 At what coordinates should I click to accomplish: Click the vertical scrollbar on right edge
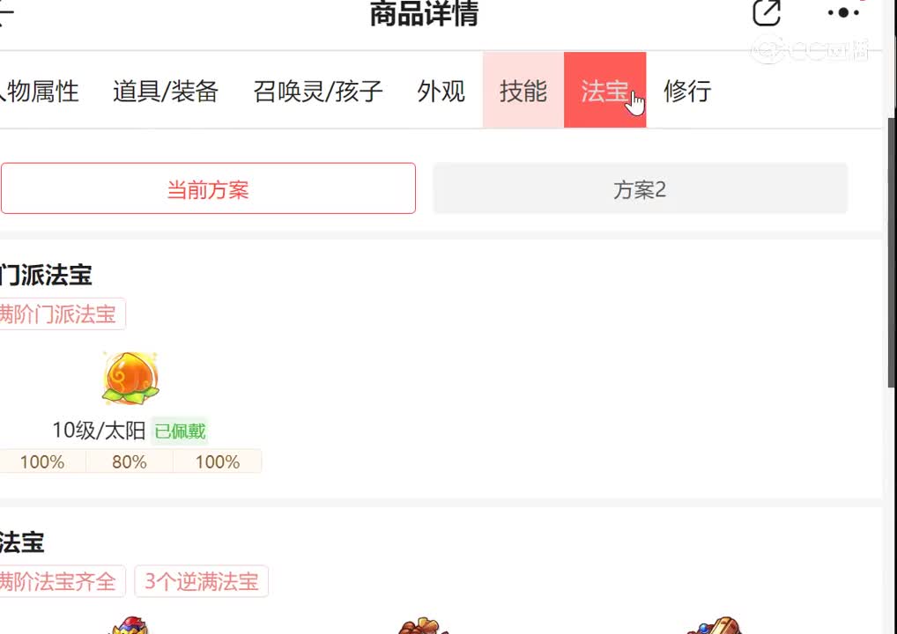pyautogui.click(x=892, y=252)
